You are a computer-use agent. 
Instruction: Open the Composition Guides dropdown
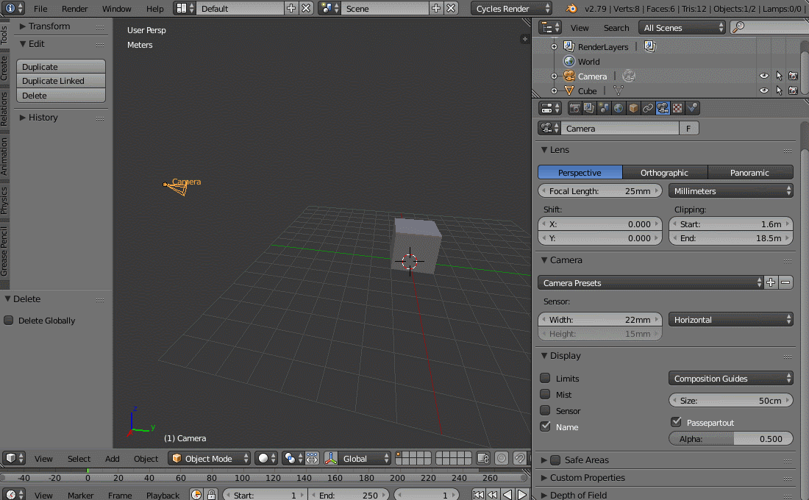(x=730, y=378)
